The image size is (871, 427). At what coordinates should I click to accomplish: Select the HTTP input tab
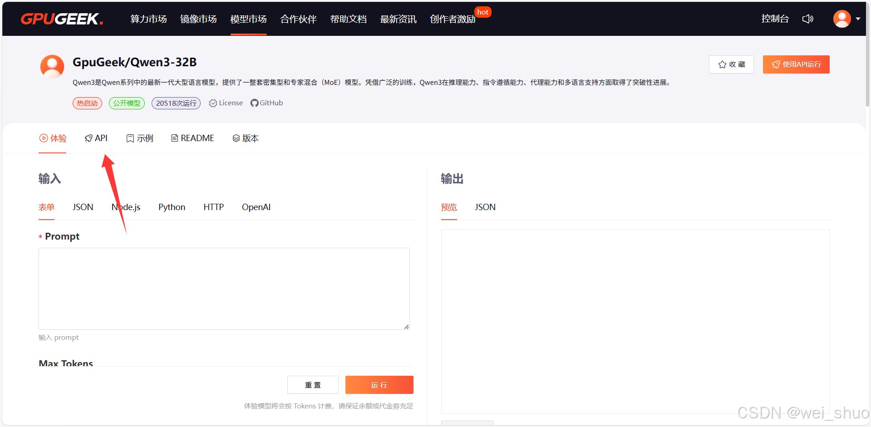click(x=213, y=207)
